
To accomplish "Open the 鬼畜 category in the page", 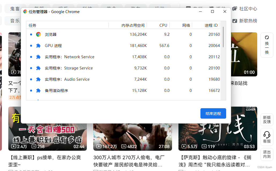I will pyautogui.click(x=15, y=9).
